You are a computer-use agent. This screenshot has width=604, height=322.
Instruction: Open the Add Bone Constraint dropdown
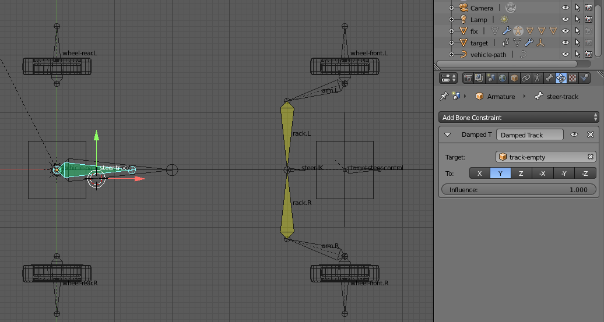(519, 118)
